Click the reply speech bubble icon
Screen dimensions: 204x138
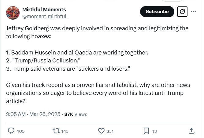click(11, 131)
